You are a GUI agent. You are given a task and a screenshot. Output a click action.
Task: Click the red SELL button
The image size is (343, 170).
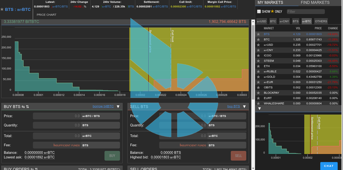point(238,156)
